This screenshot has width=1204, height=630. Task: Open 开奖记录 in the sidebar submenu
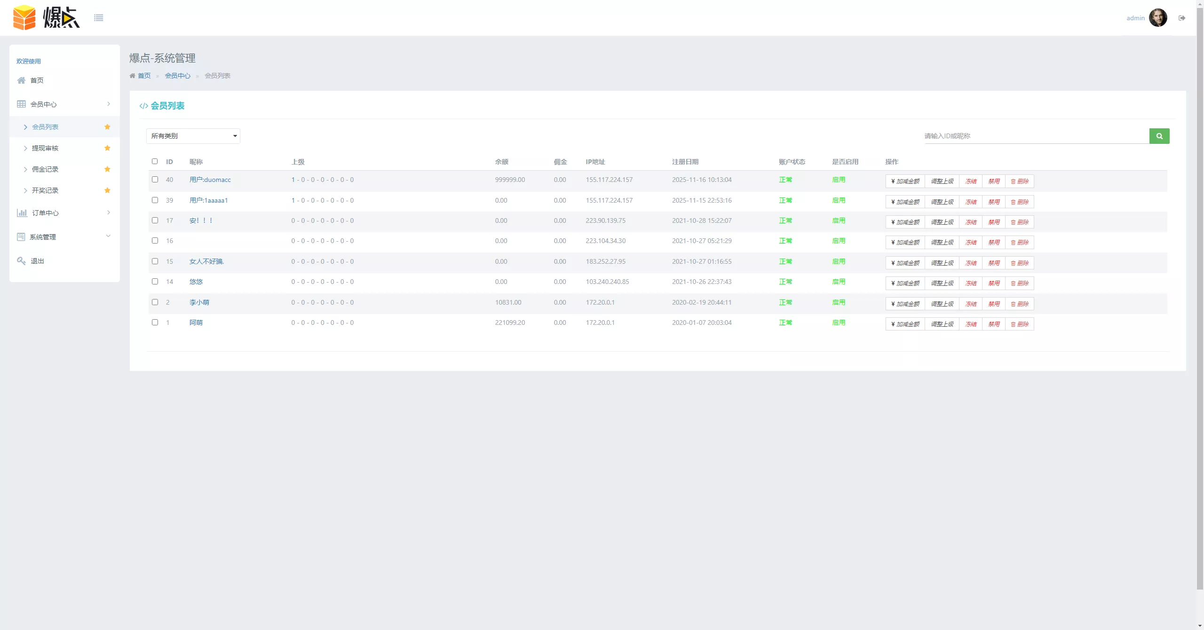pyautogui.click(x=45, y=190)
